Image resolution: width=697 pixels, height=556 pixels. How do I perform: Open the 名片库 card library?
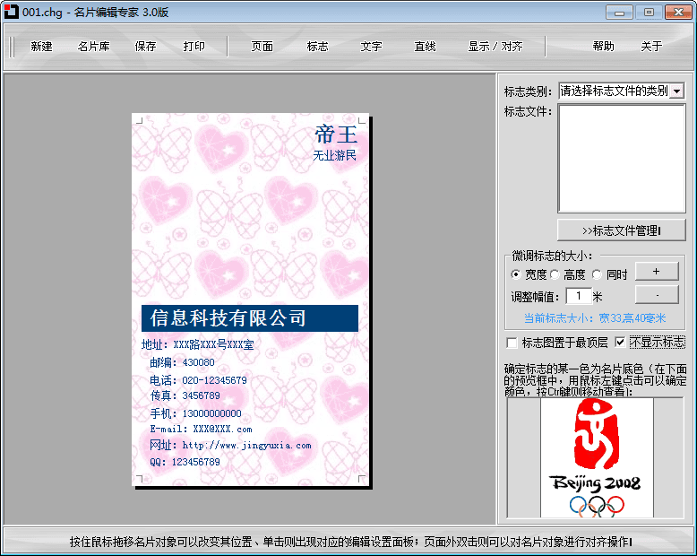point(93,47)
